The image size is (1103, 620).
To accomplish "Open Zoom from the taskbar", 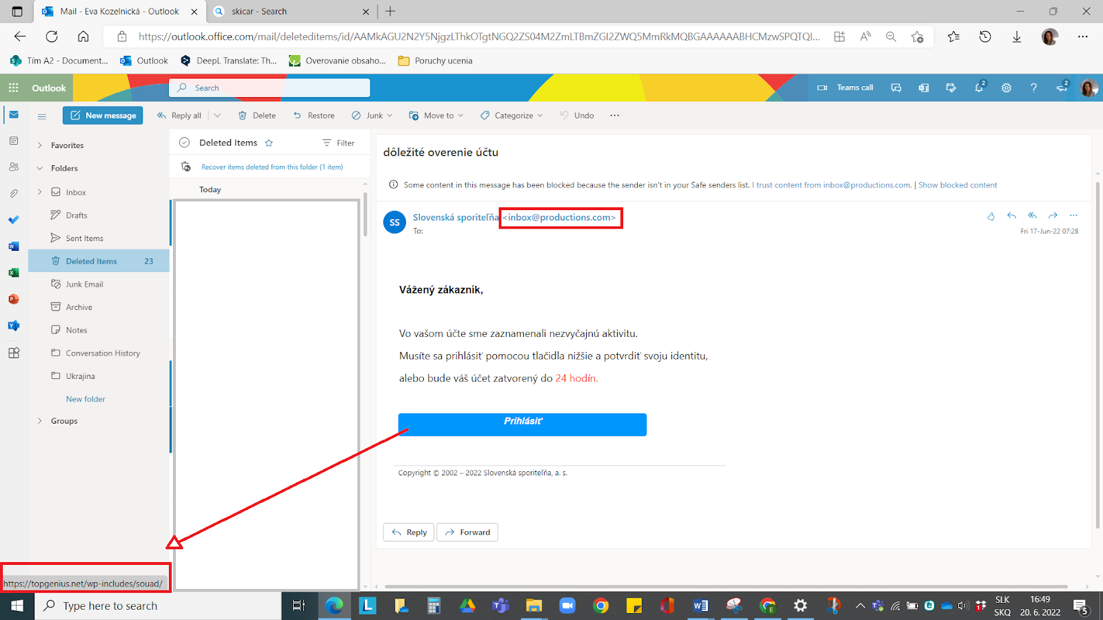I will (x=567, y=606).
